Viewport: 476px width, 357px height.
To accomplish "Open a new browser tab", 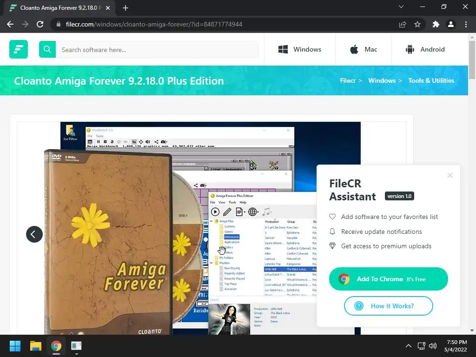I will point(126,8).
